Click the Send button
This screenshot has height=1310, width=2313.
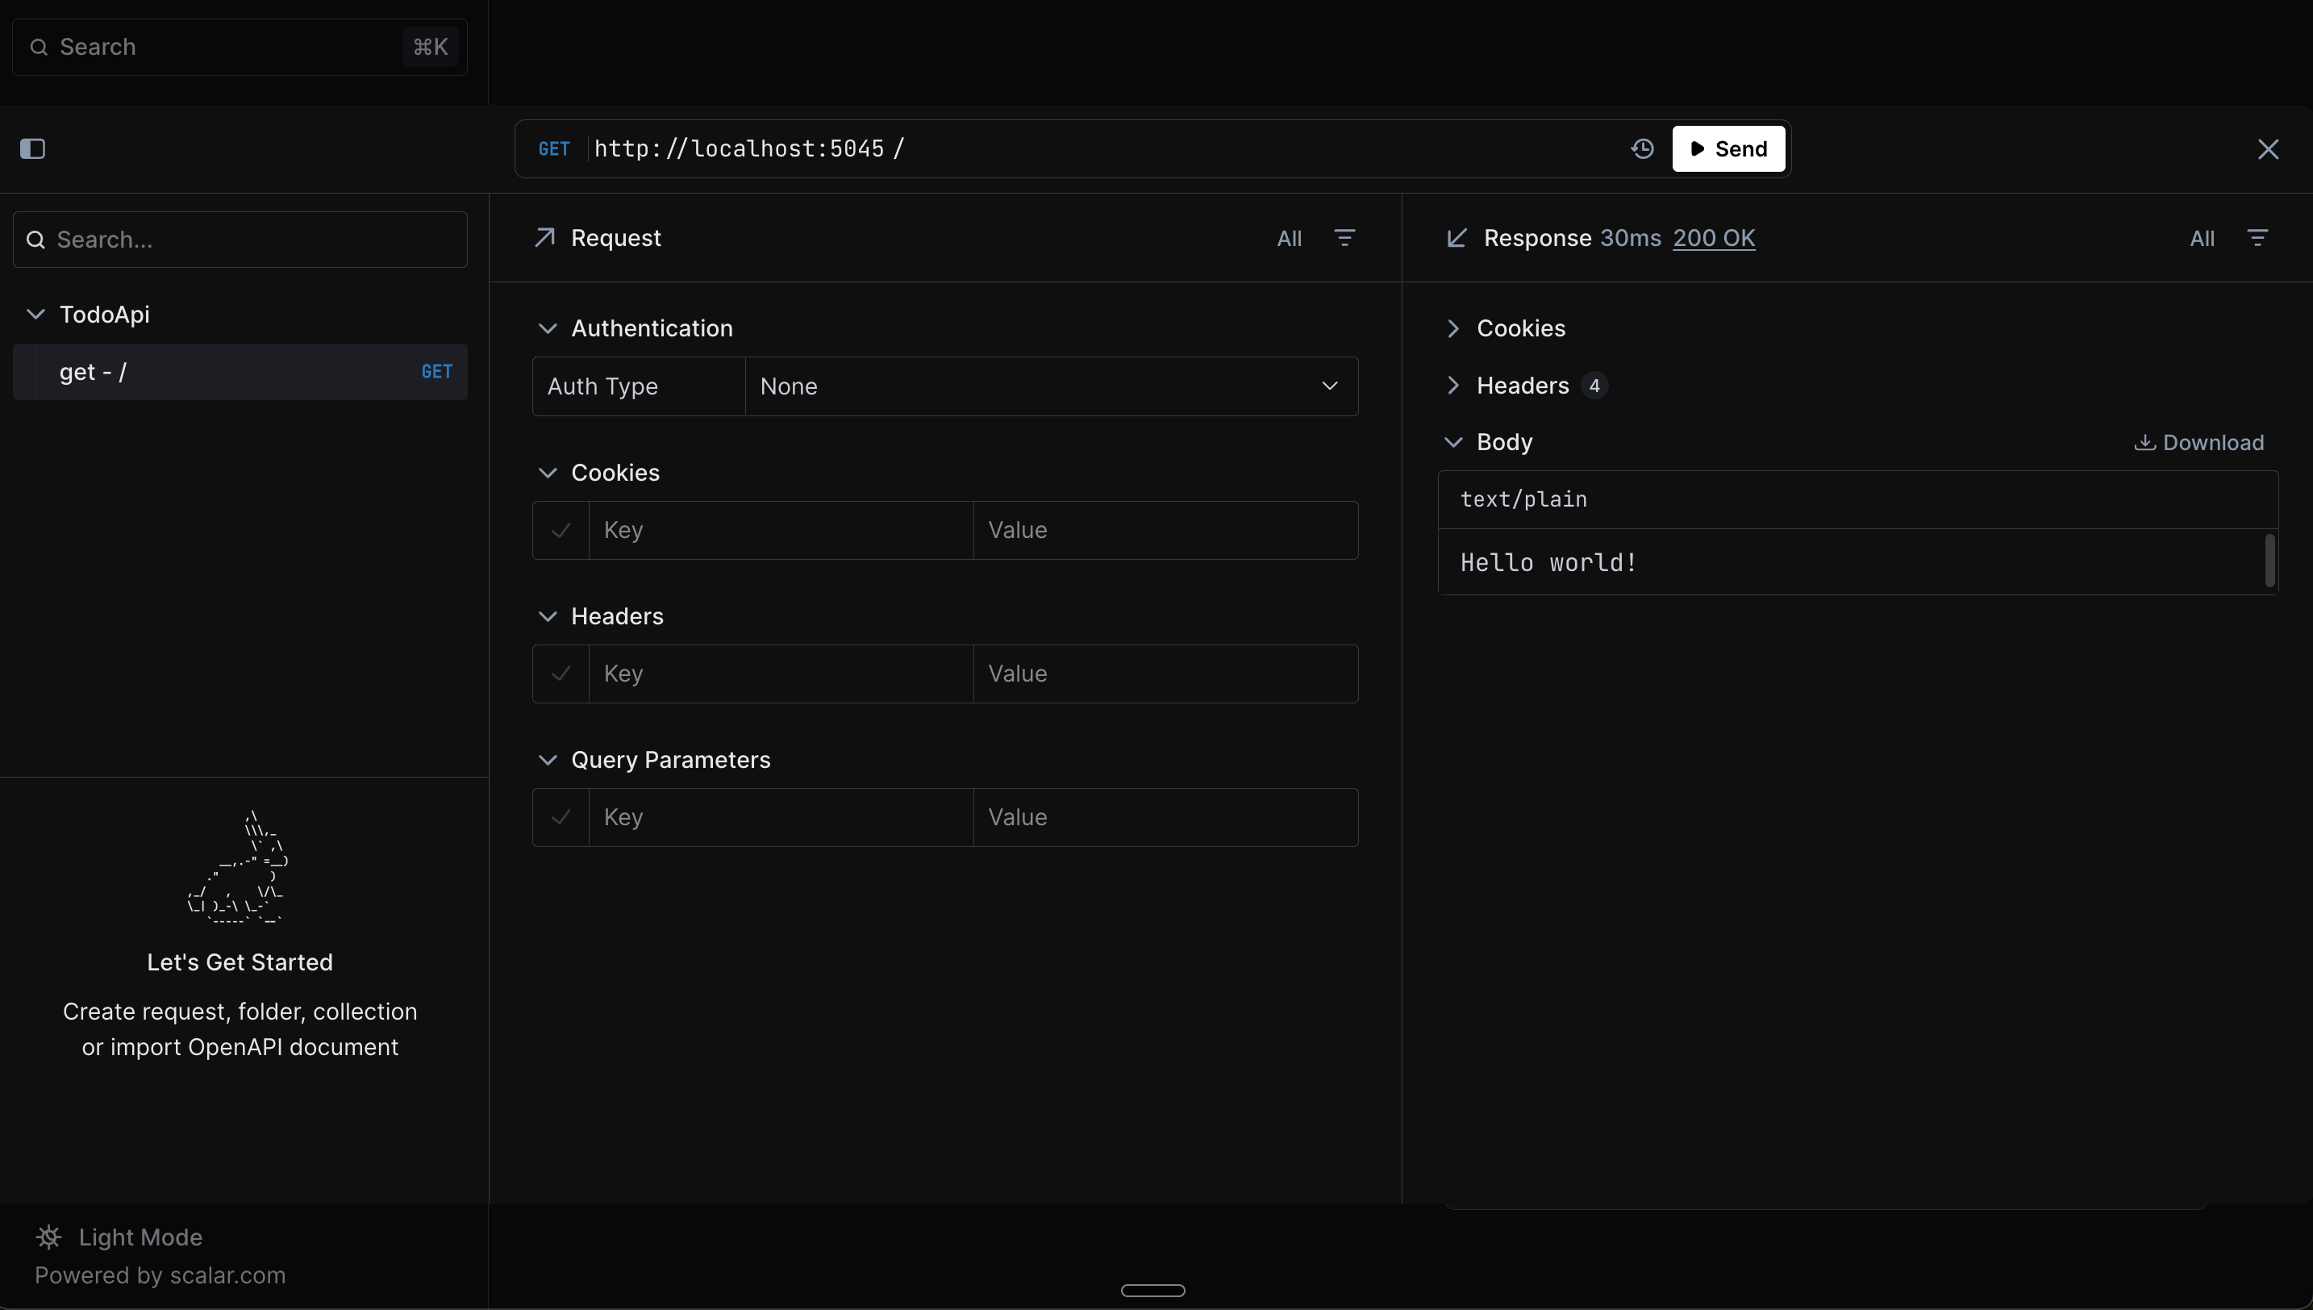(1727, 148)
